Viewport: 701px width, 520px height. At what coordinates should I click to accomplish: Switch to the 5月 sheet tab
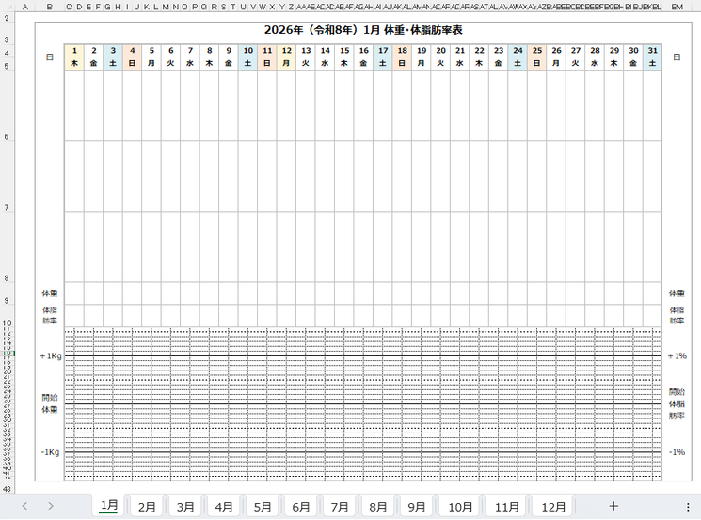263,506
